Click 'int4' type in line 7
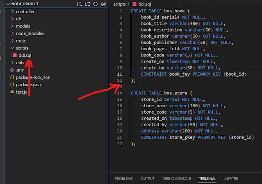This screenshot has width=262, height=184. [x=174, y=49]
